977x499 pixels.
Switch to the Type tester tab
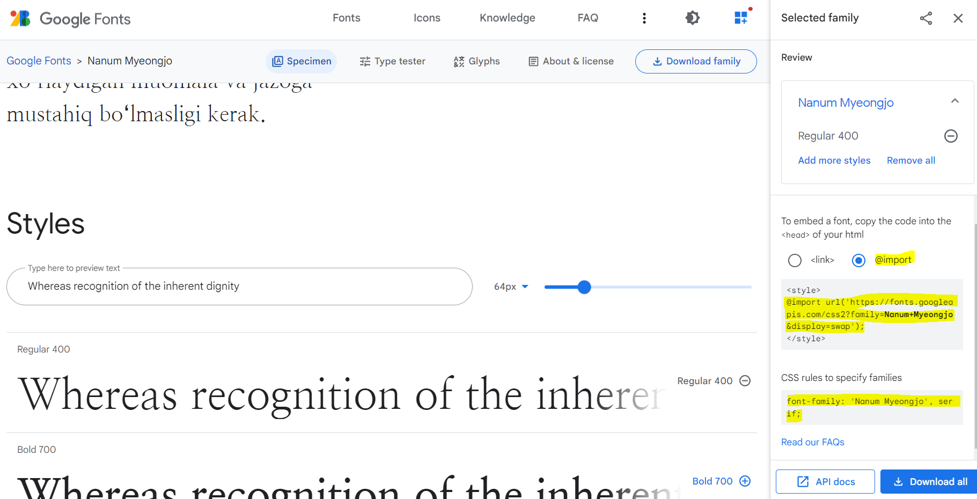(x=392, y=61)
